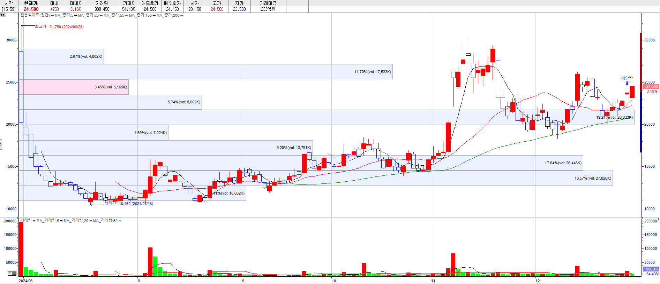Click the *100 volume scale box
Viewport: 660px width, 284px height.
(x=12, y=274)
